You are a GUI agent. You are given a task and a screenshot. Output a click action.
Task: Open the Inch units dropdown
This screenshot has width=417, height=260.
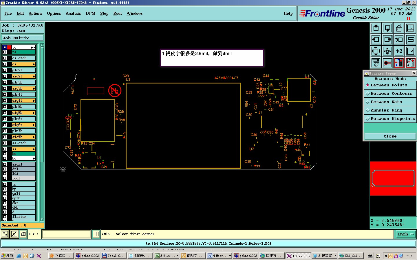(405, 234)
